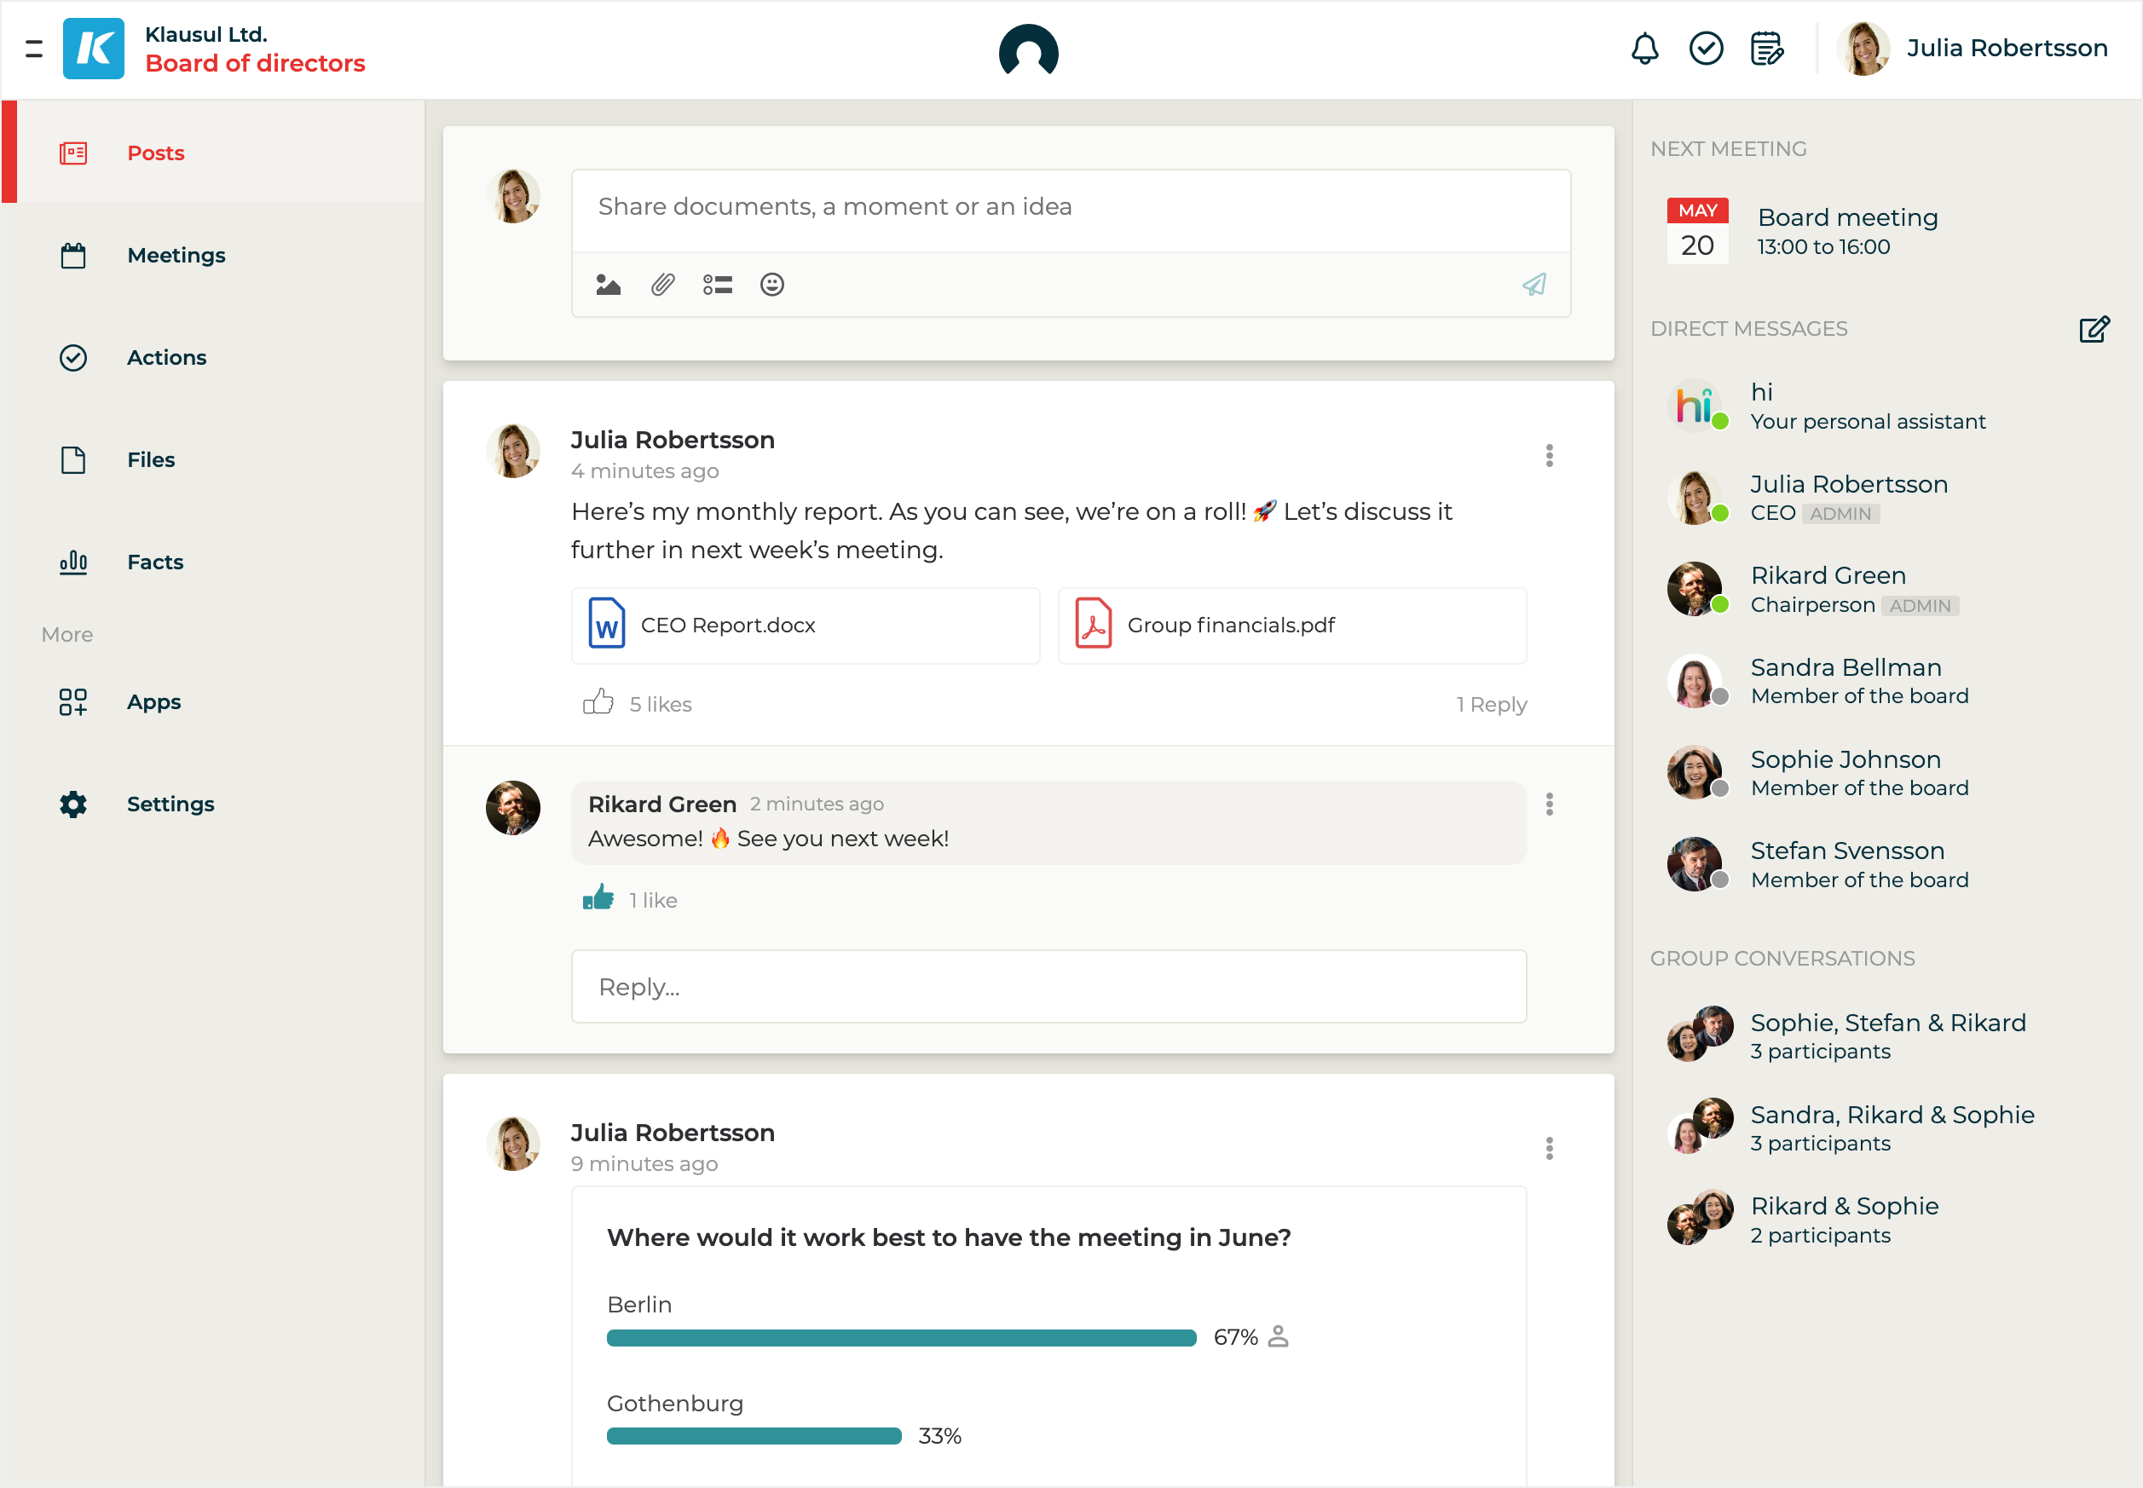Open the hamburger menu next to the logo
Screen dimensions: 2143x1488
tap(34, 49)
